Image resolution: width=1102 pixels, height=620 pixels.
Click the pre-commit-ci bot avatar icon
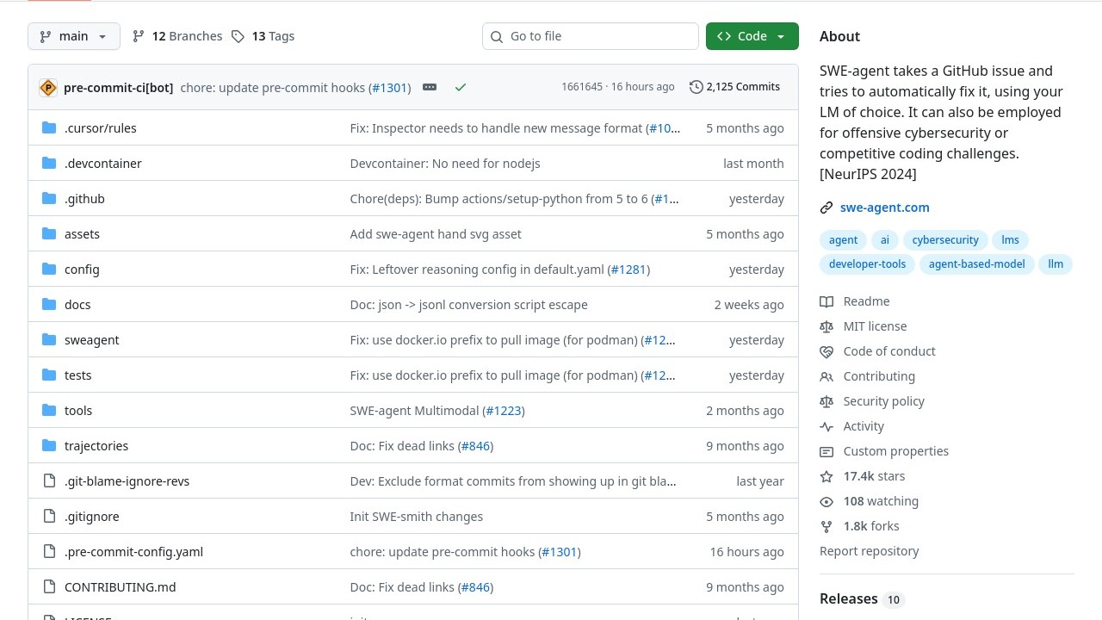click(x=48, y=87)
